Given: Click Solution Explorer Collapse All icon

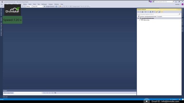Looking at the screenshot, I should click(x=153, y=12).
